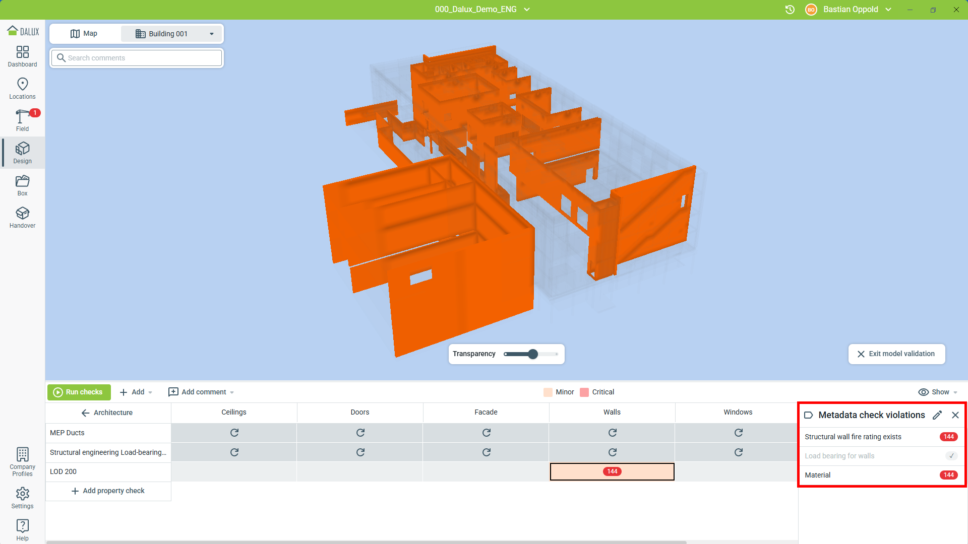Image resolution: width=968 pixels, height=544 pixels.
Task: Refresh Structural engineering check for Ceilings
Action: click(234, 452)
